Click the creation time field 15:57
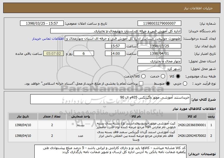This screenshot has width=224, height=158. [115, 46]
